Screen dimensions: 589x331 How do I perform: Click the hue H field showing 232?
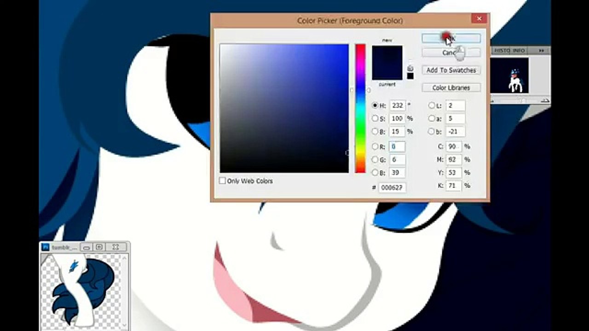tap(398, 105)
